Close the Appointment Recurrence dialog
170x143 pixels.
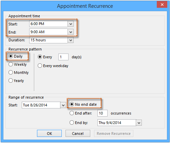coord(162,4)
